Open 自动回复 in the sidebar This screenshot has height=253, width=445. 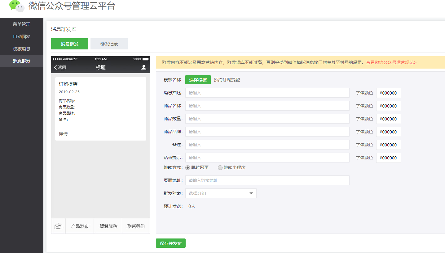tap(22, 36)
